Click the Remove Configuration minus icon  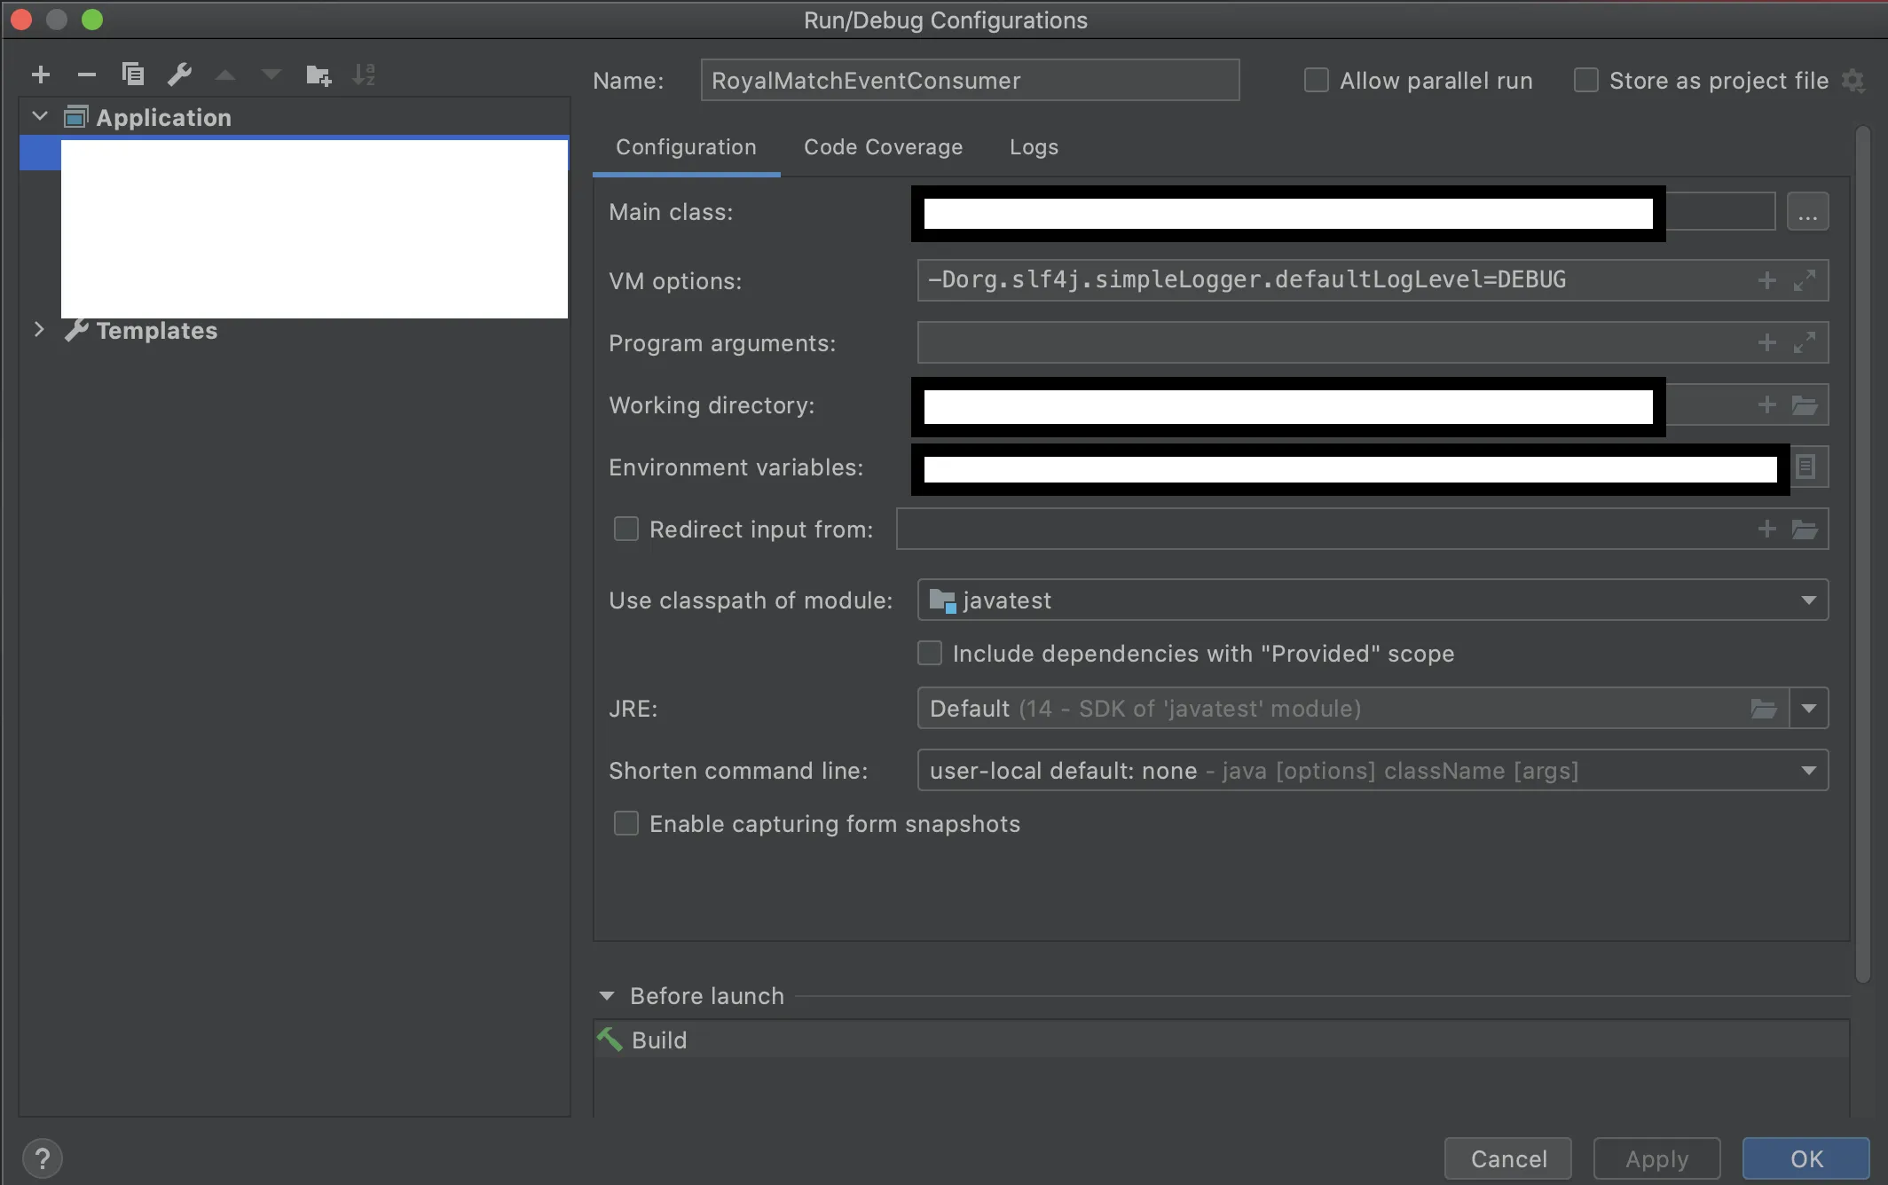(87, 75)
